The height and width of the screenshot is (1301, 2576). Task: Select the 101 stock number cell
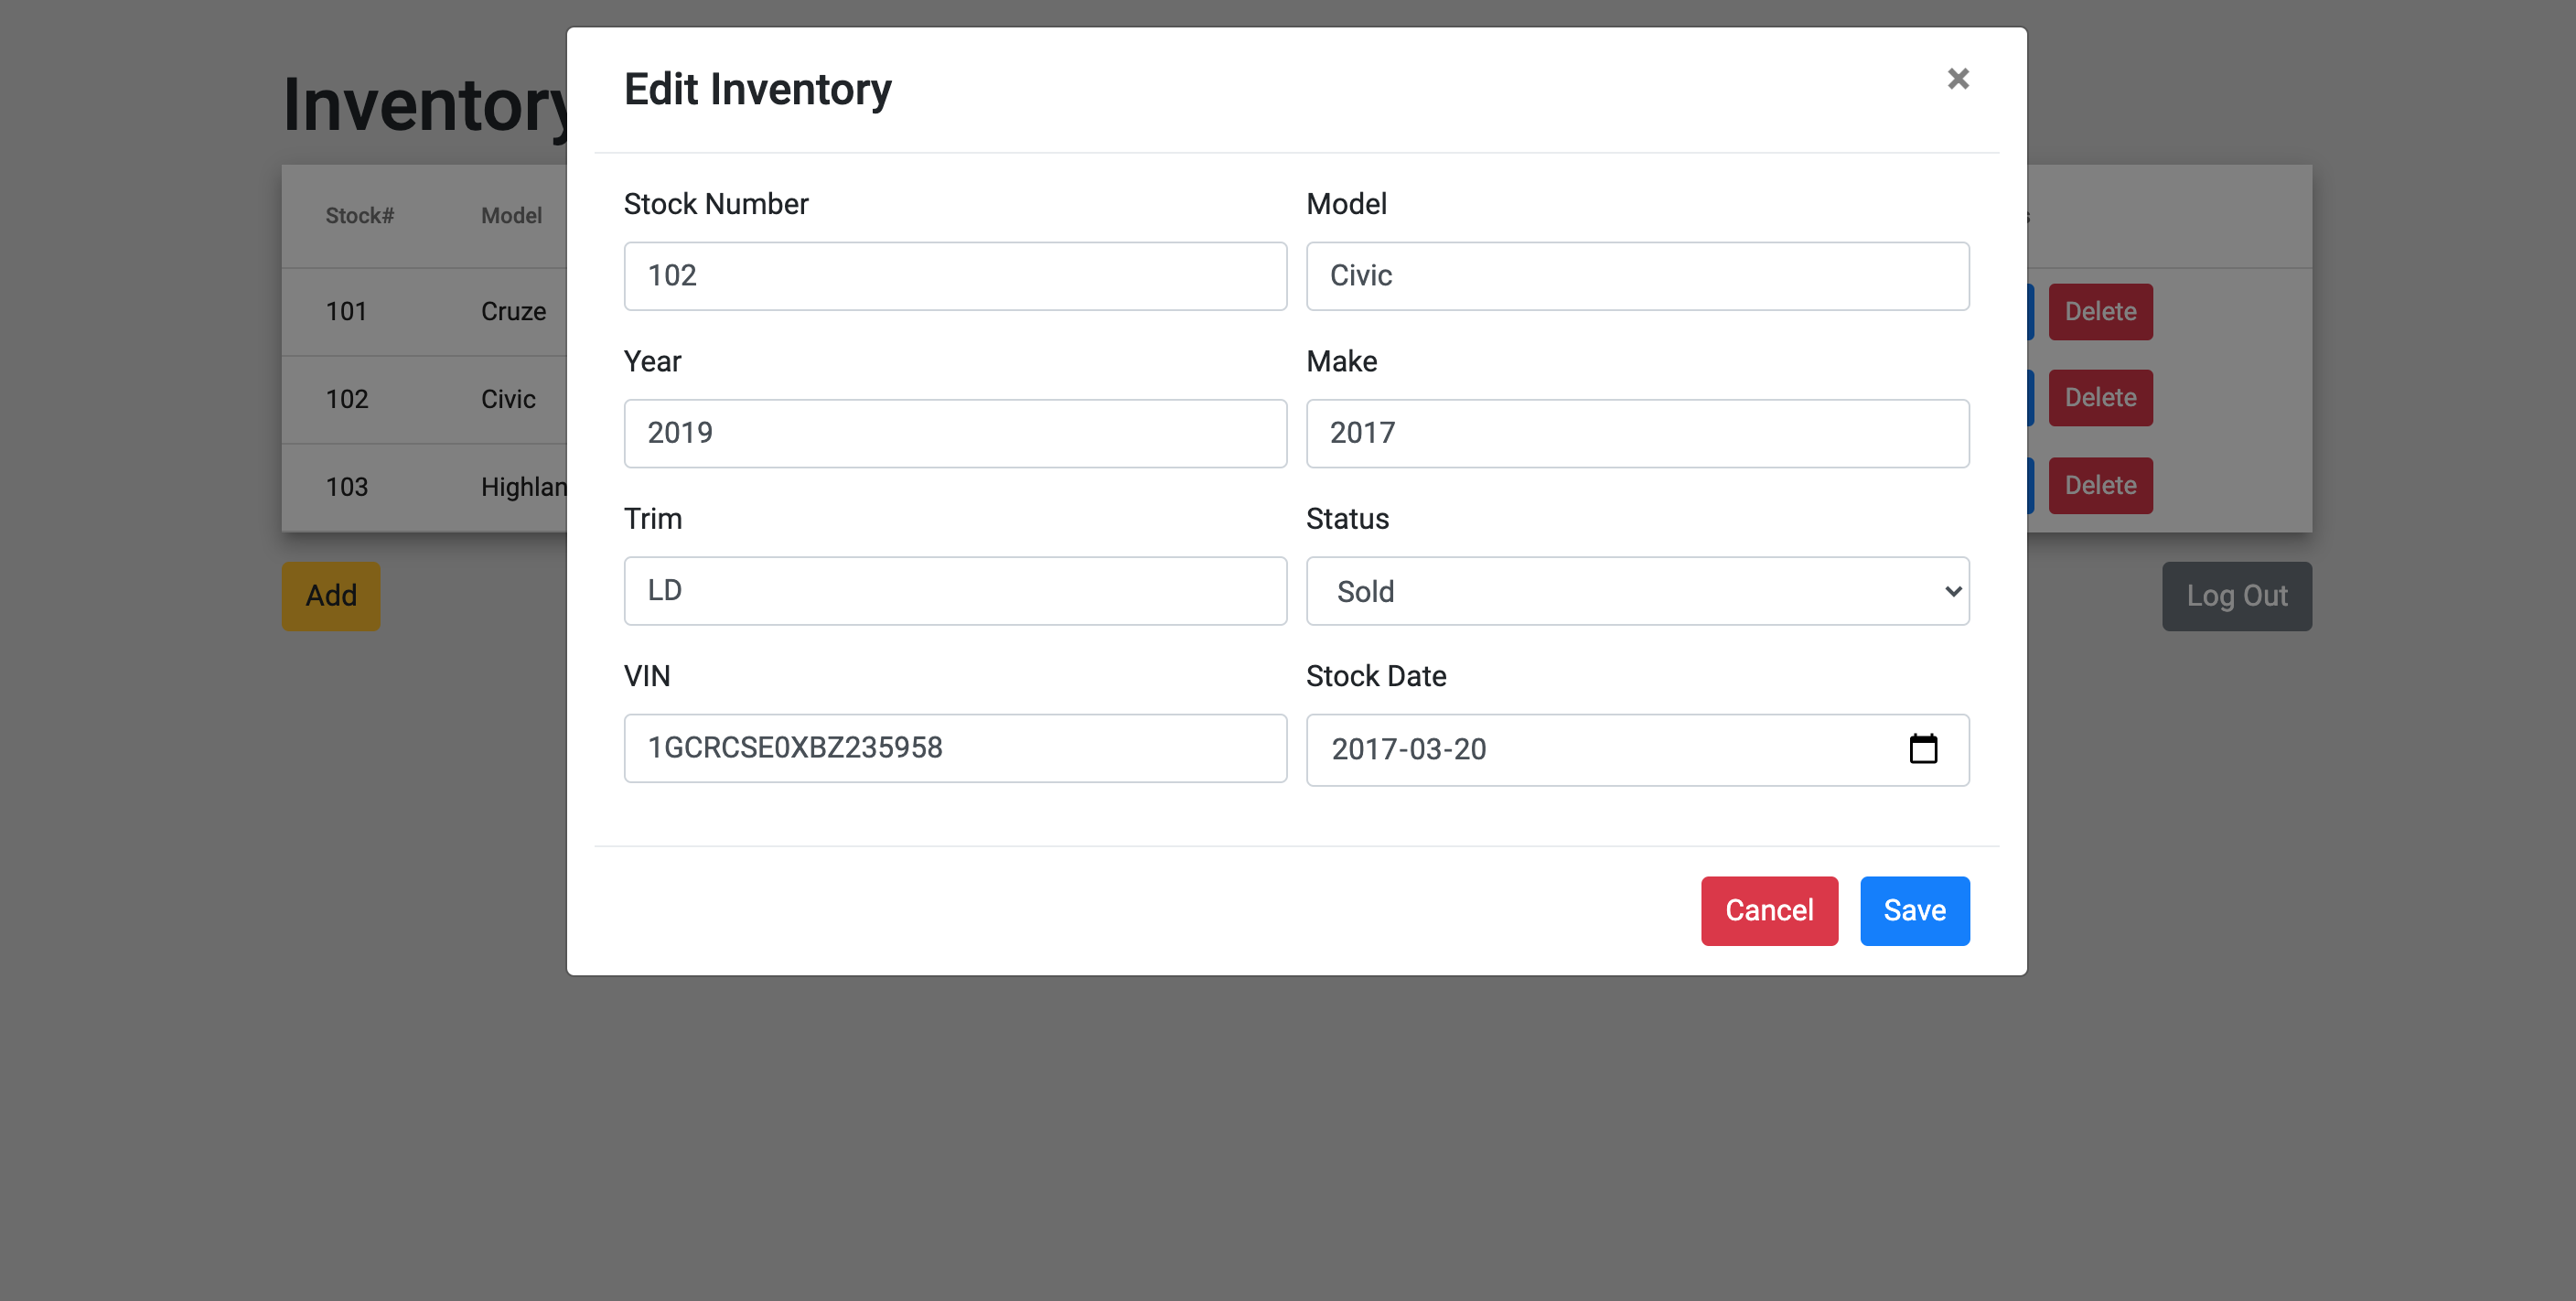click(346, 311)
